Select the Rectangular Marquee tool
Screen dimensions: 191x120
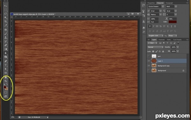click(6, 10)
